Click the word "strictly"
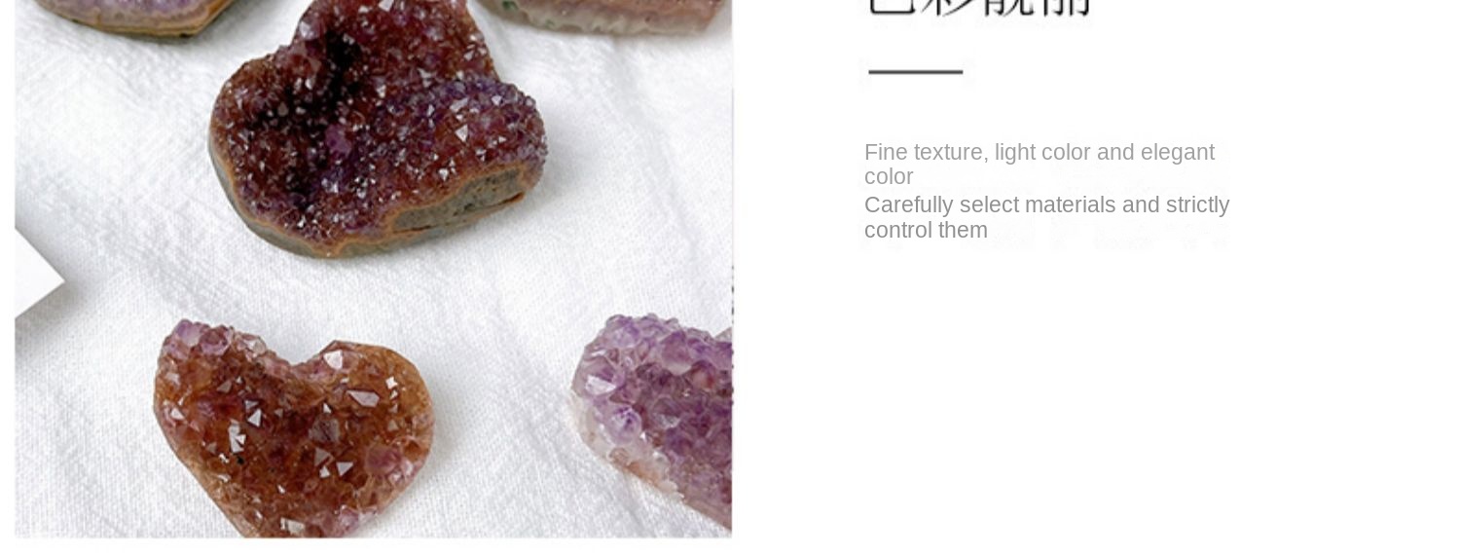This screenshot has width=1460, height=556. (x=1196, y=205)
